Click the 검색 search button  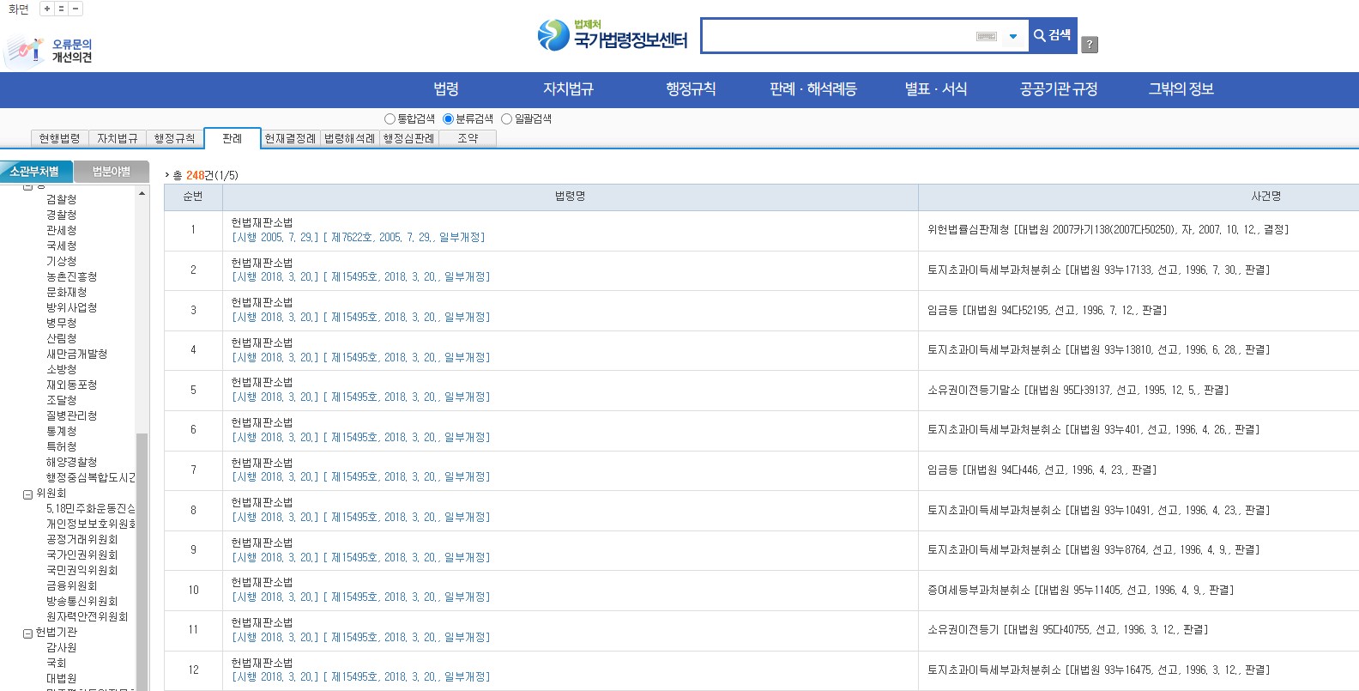click(1053, 35)
